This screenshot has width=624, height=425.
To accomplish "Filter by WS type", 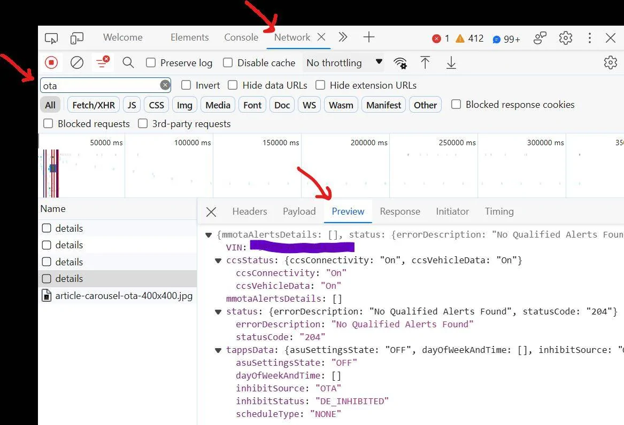I will pos(309,105).
